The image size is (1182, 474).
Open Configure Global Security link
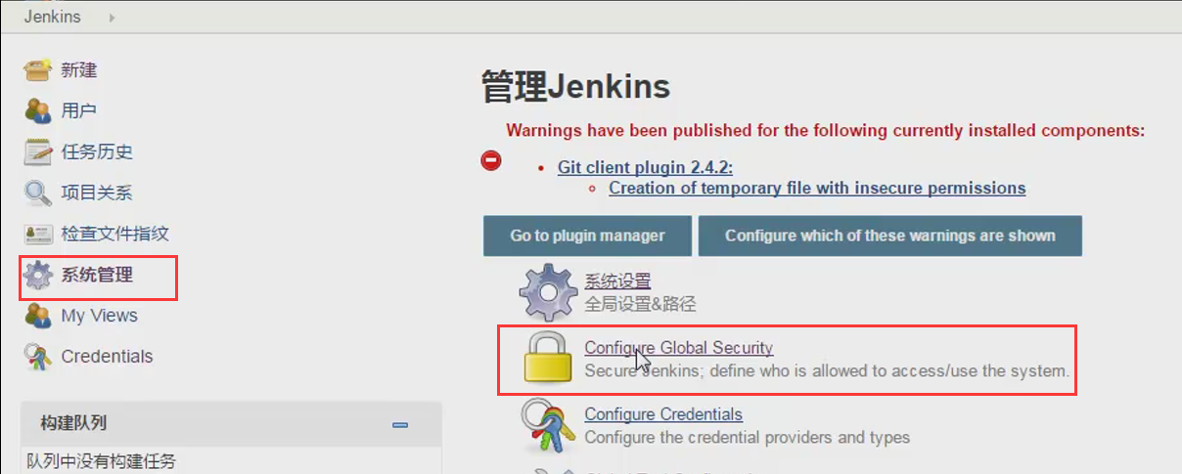point(679,347)
